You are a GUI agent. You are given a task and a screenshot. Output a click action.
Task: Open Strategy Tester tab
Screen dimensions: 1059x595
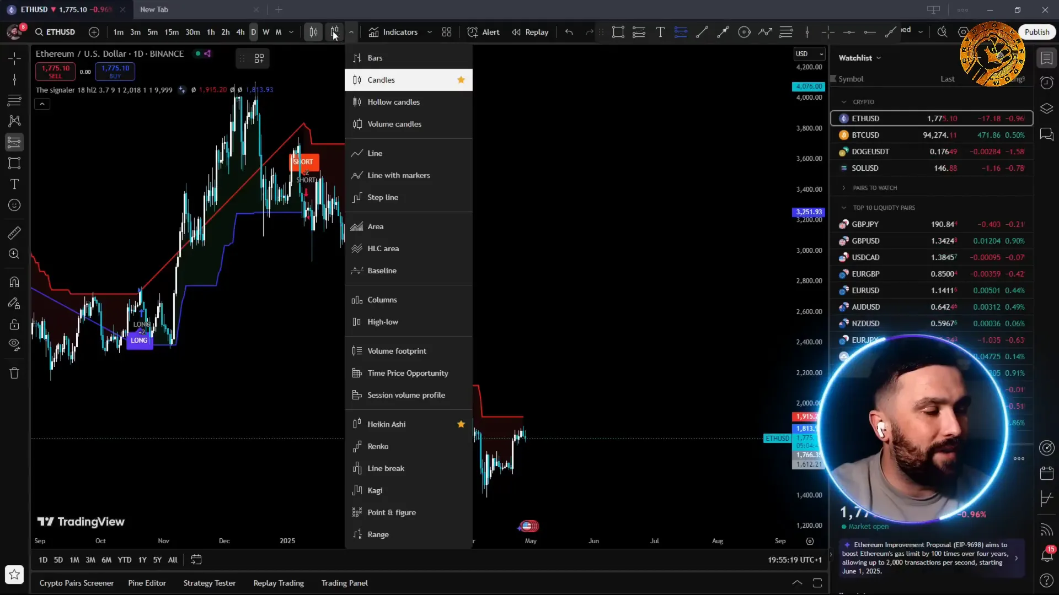tap(210, 583)
